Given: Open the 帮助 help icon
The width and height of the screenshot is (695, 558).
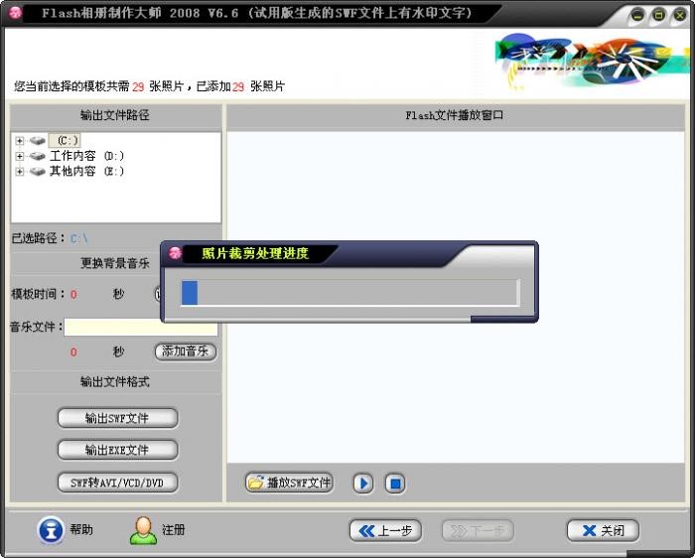Looking at the screenshot, I should pyautogui.click(x=51, y=529).
